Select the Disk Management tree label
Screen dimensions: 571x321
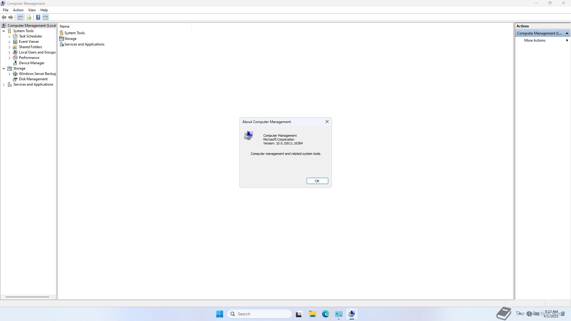33,79
